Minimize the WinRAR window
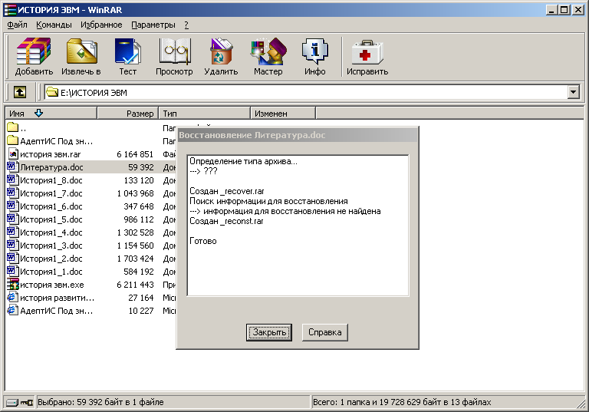Screen dimensions: 589x412 tap(551, 10)
